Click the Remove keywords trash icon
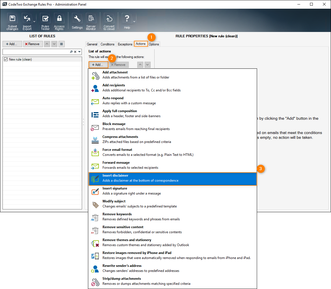Image resolution: width=331 pixels, height=289 pixels. coord(95,218)
